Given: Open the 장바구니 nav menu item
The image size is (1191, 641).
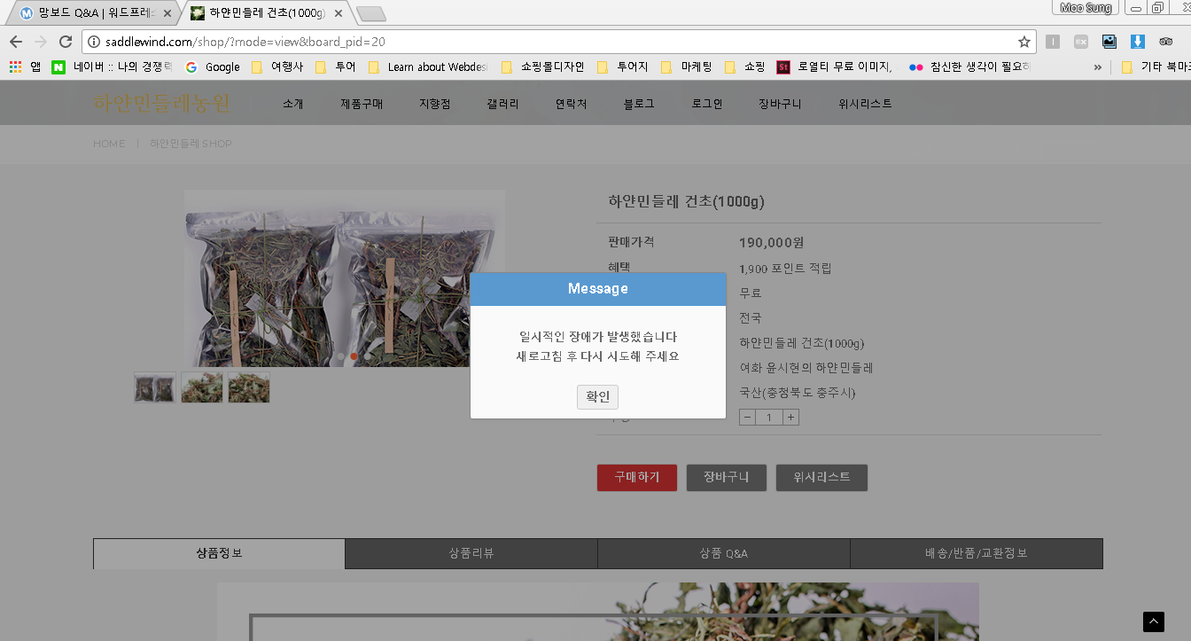Looking at the screenshot, I should point(780,104).
